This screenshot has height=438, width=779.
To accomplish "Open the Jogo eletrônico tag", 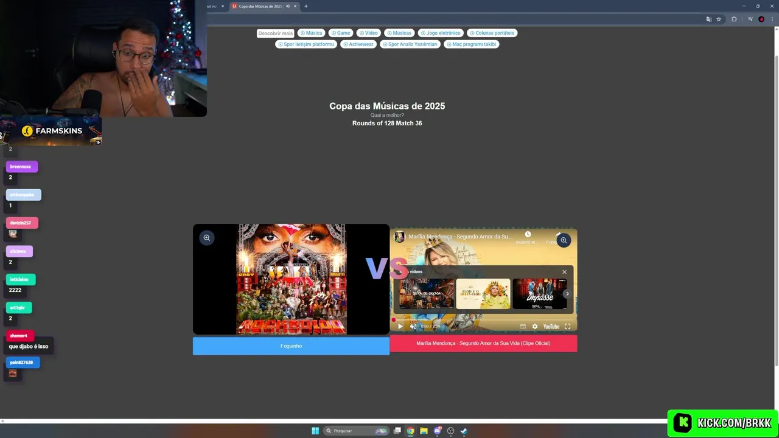I will [x=441, y=33].
